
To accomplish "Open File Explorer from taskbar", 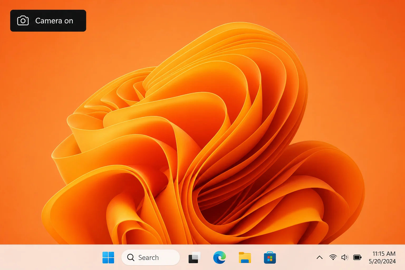I will coord(245,258).
